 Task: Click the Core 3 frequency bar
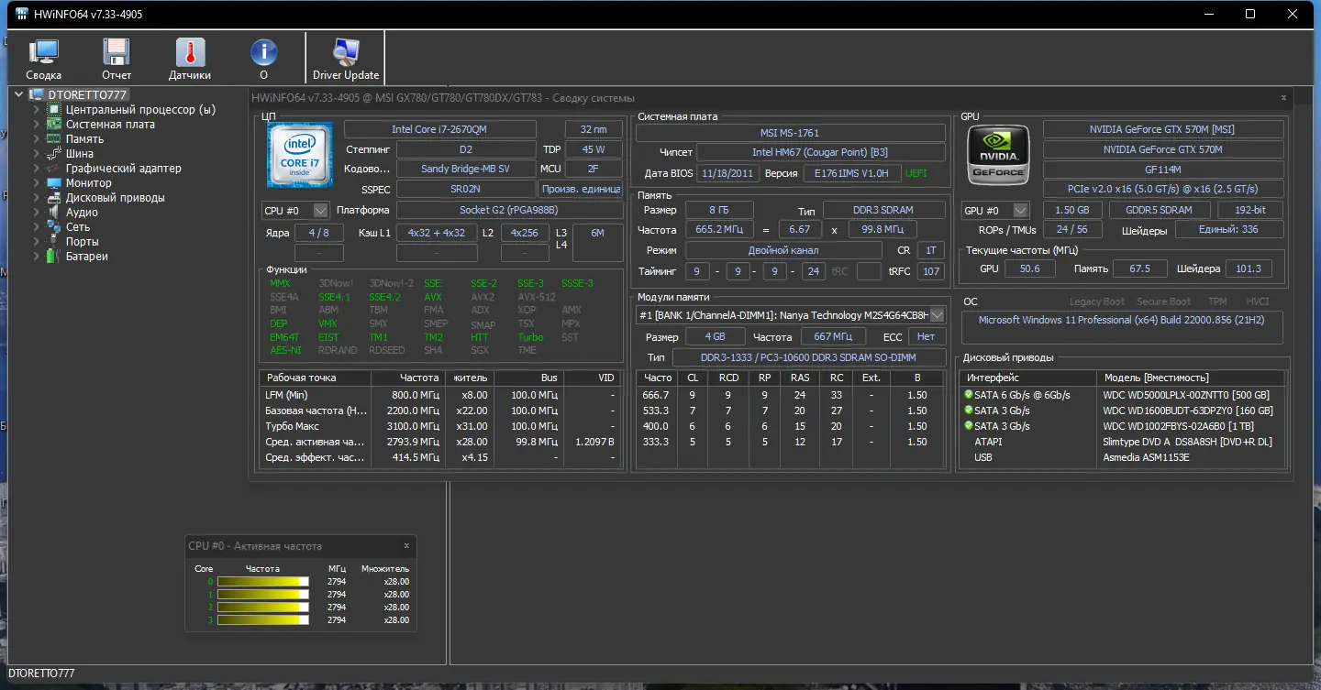click(264, 620)
